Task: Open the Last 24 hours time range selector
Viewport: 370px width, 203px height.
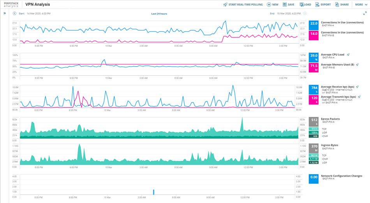Action: click(159, 14)
